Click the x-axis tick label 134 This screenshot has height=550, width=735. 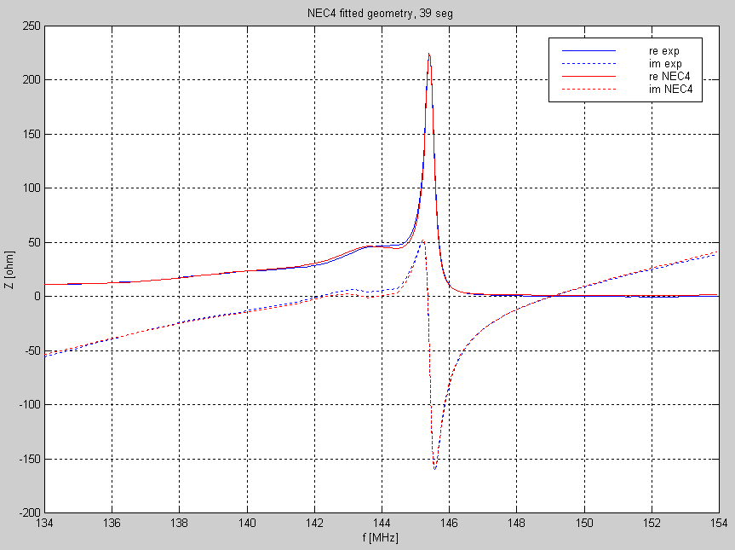(44, 523)
